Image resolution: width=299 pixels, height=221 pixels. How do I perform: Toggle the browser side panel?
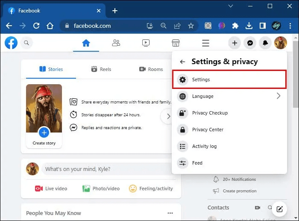tap(263, 26)
